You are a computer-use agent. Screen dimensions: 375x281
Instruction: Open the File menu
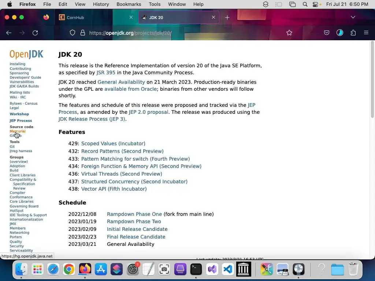pos(47,4)
